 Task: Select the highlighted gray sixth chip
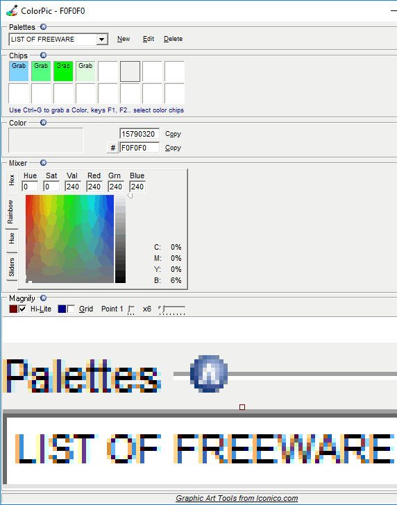[130, 71]
